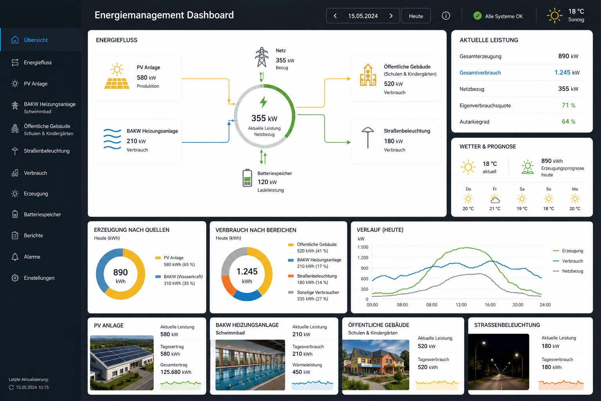Click the info icon in the header
Image resolution: width=601 pixels, height=401 pixels.
coord(446,16)
